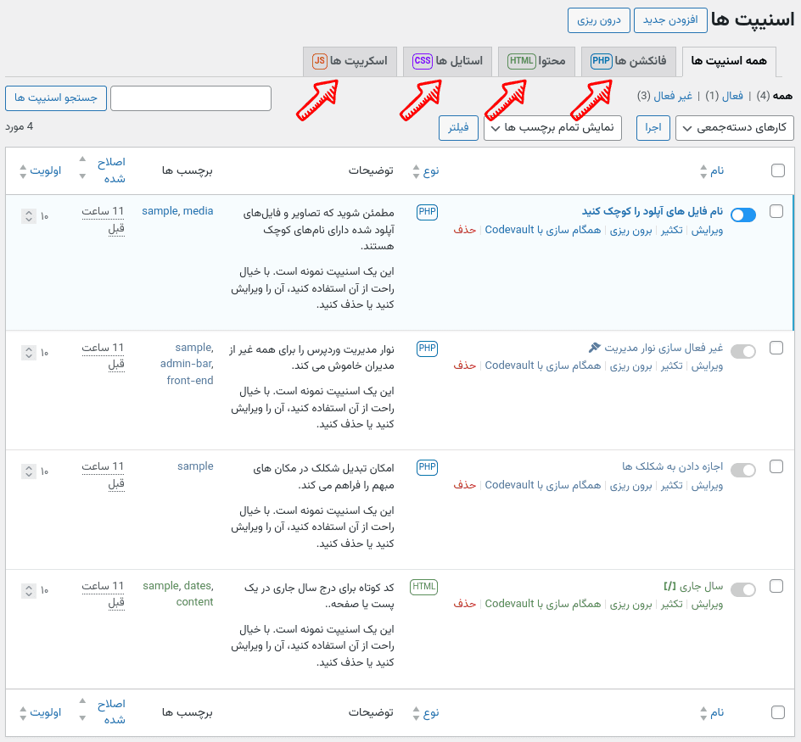This screenshot has height=742, width=801.
Task: Click the media tag link
Action: 199,211
